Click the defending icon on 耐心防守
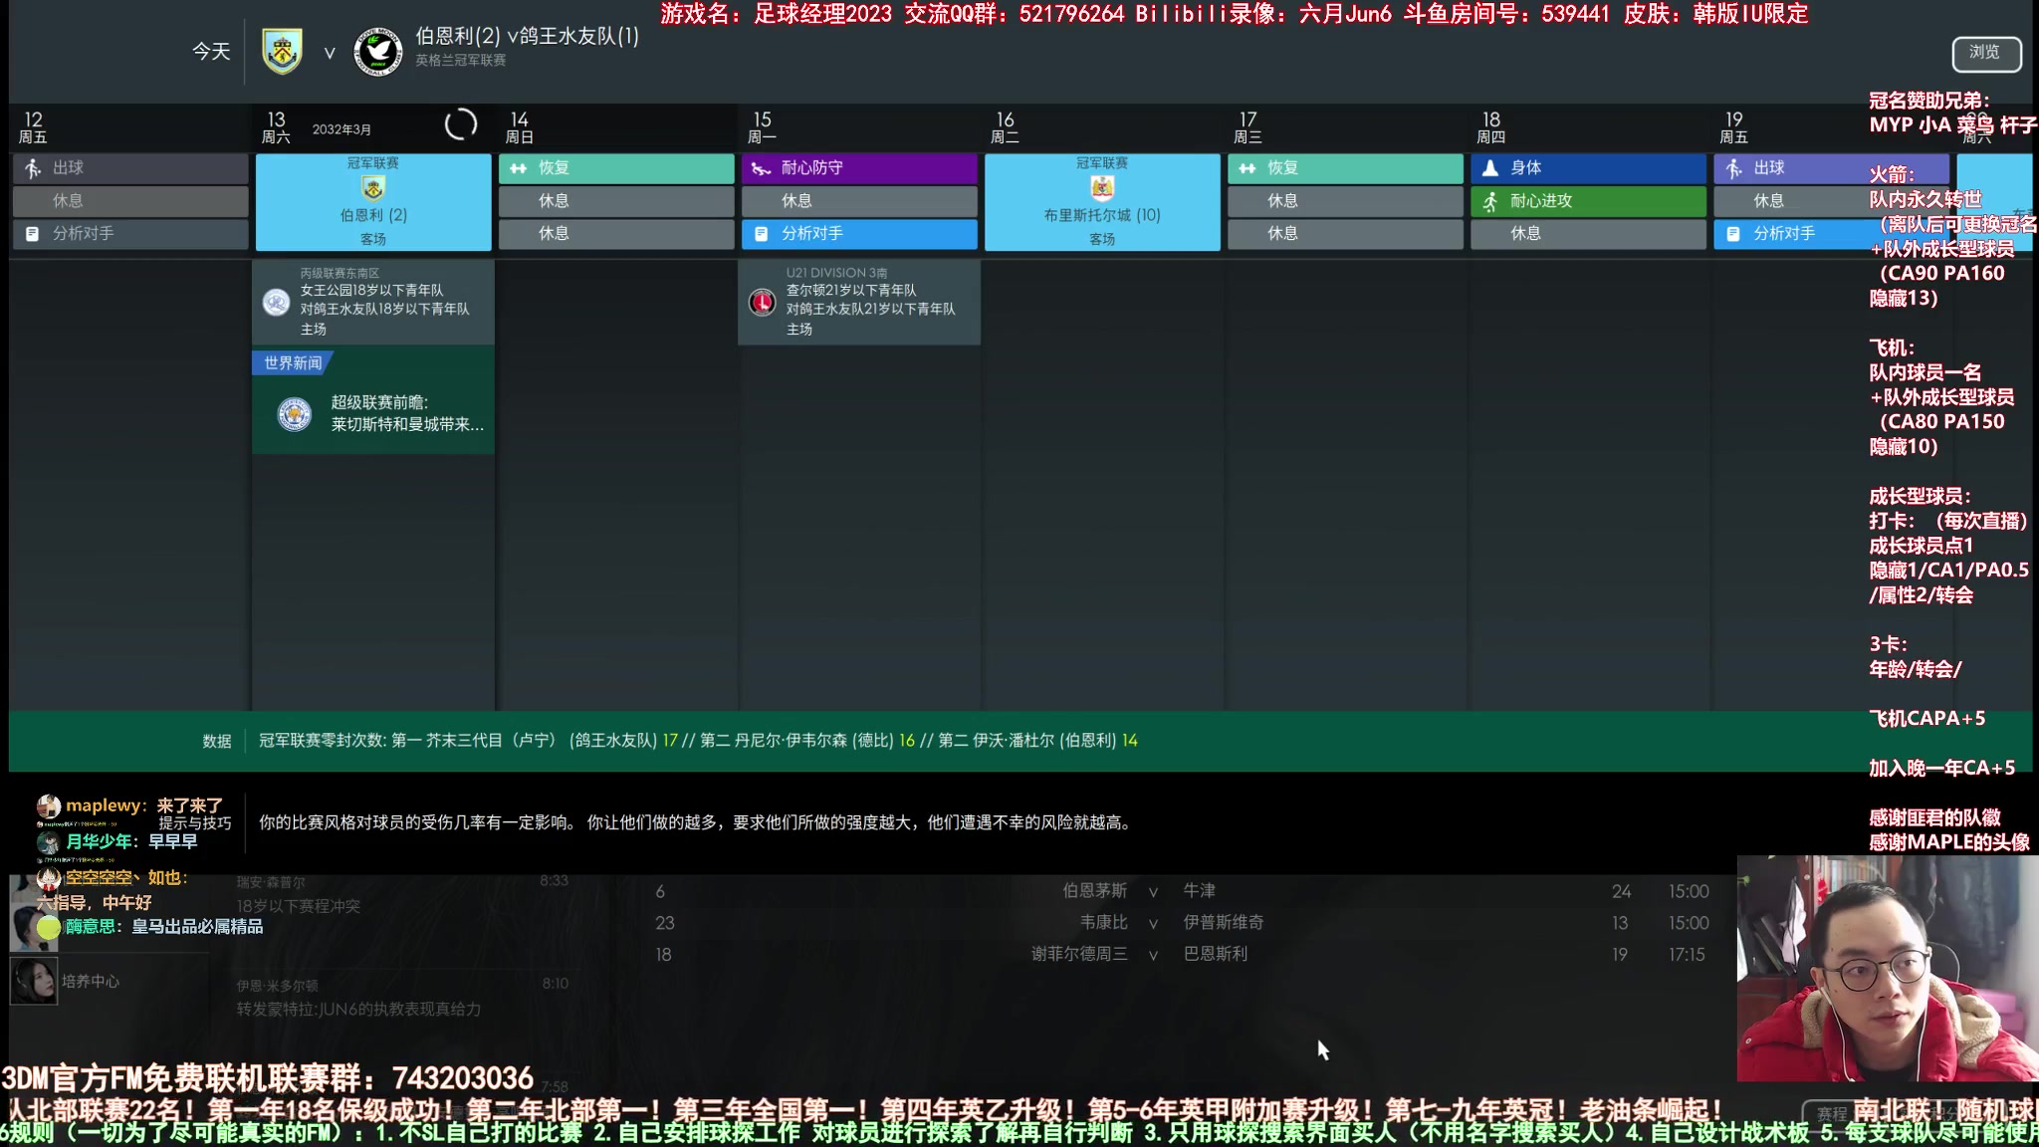The image size is (2039, 1147). pos(761,168)
